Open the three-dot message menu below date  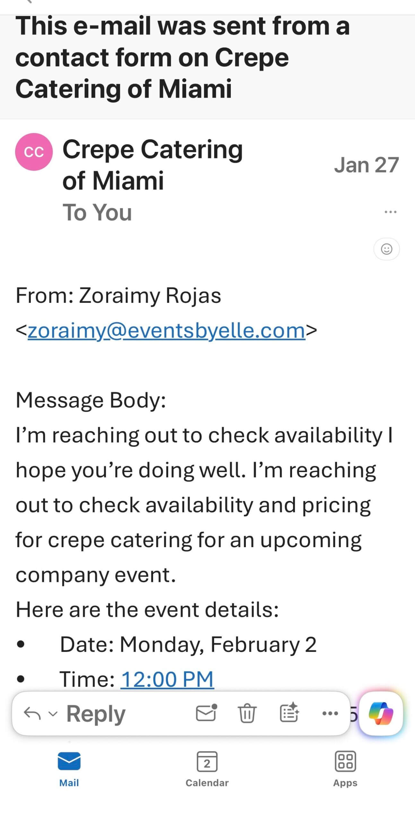[390, 212]
